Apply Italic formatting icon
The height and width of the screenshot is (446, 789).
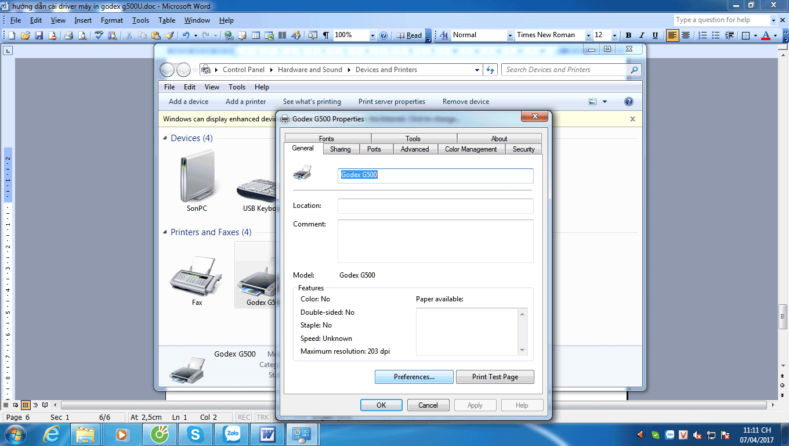(x=642, y=35)
